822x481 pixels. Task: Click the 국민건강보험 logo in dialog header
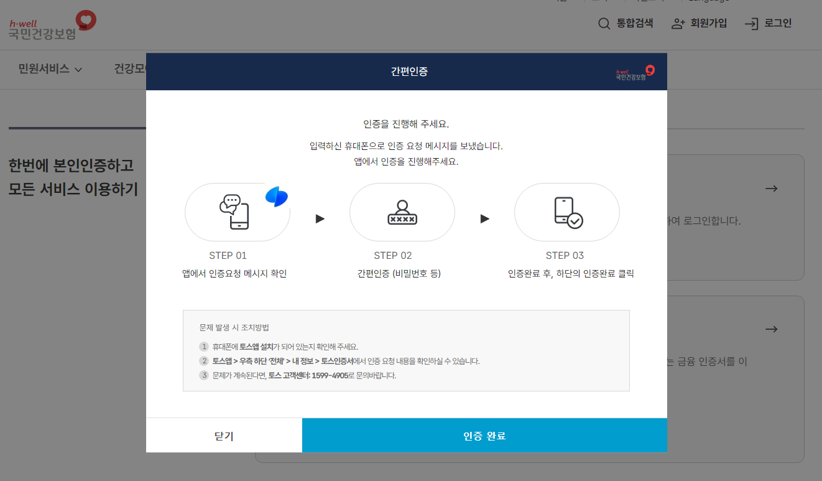pyautogui.click(x=635, y=72)
